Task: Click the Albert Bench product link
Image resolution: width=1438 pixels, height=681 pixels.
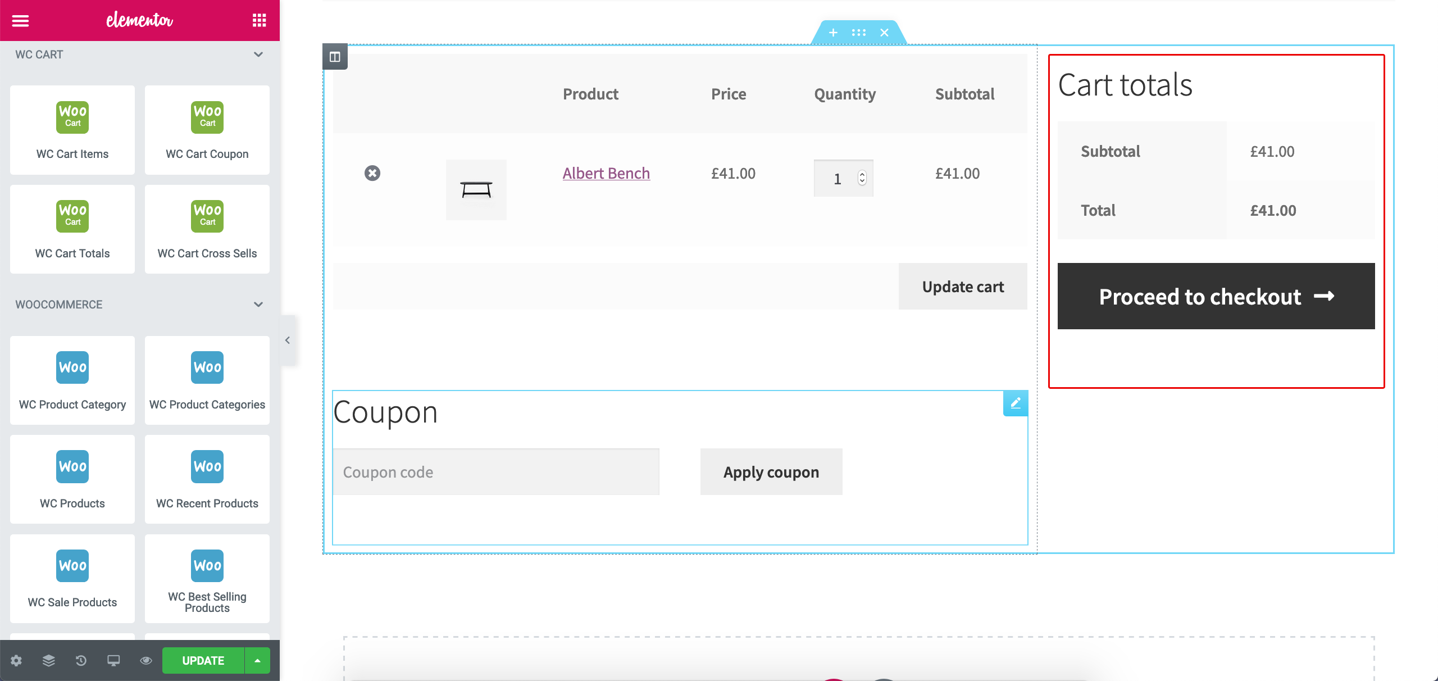Action: pyautogui.click(x=606, y=172)
